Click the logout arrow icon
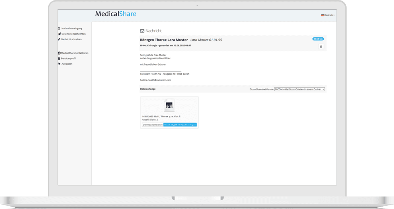 pyautogui.click(x=59, y=64)
